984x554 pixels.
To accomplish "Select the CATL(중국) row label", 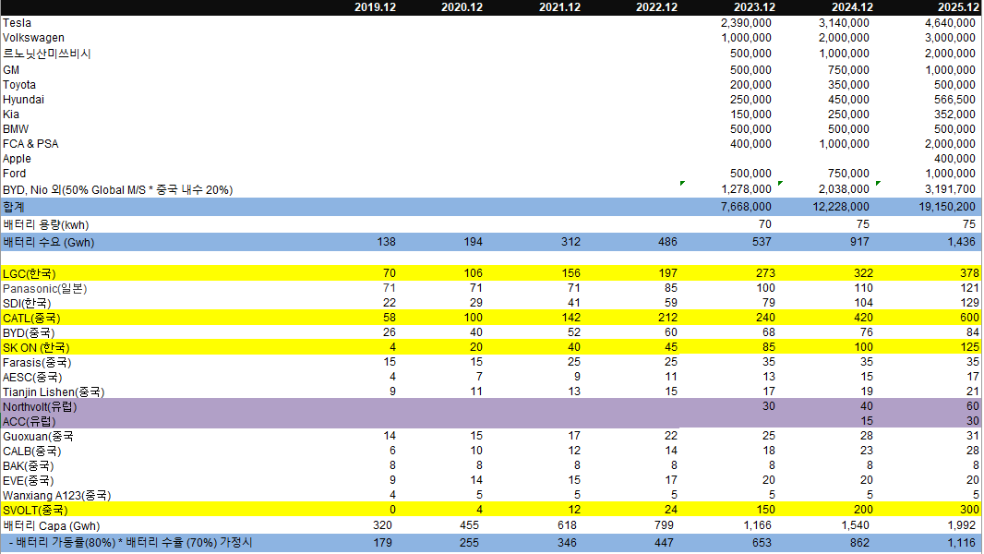I will tap(31, 319).
